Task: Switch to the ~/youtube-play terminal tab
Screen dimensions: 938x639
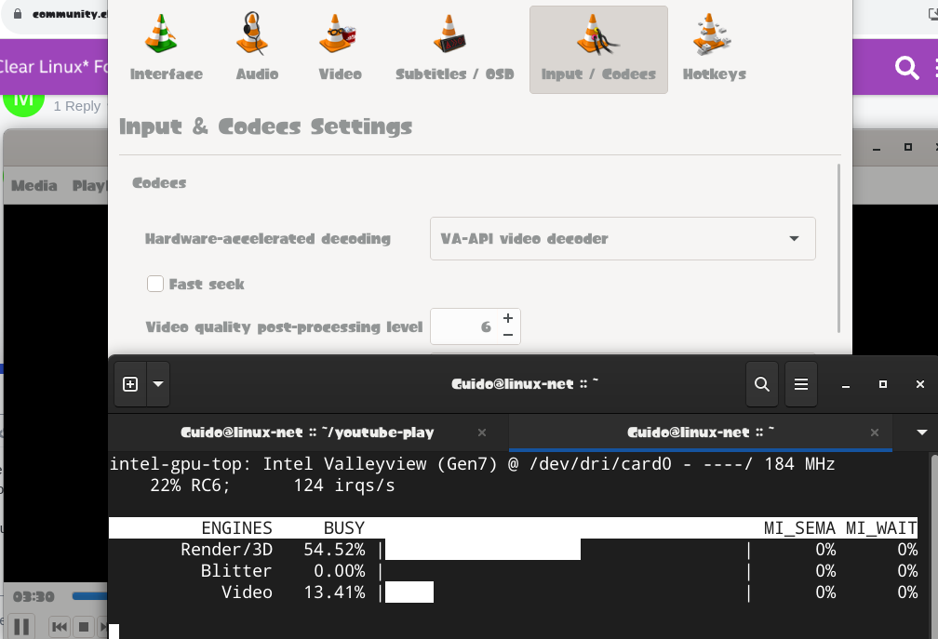Action: [x=307, y=433]
